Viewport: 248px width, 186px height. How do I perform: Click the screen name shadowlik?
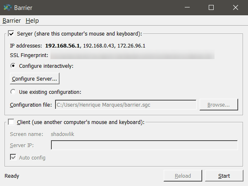62,134
